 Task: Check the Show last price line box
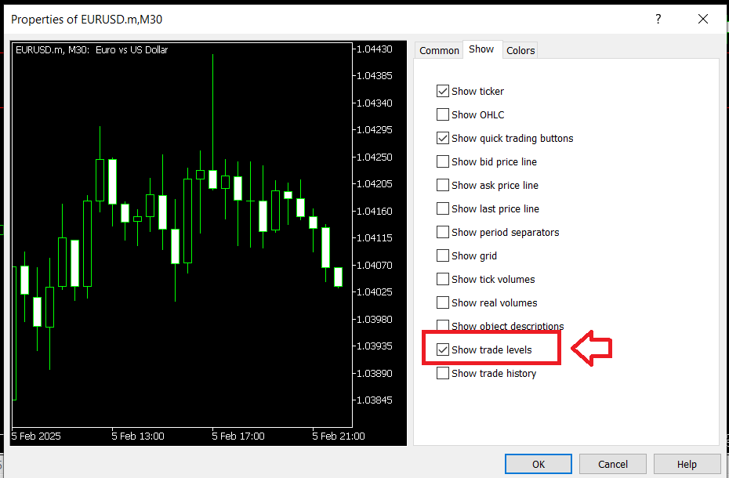443,209
